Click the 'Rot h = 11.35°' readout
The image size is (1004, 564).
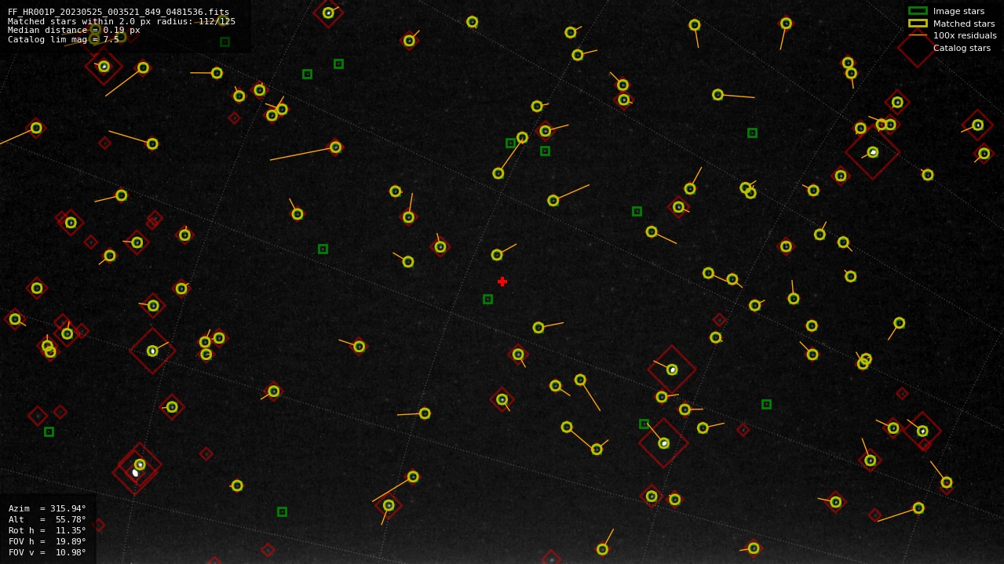tap(47, 530)
